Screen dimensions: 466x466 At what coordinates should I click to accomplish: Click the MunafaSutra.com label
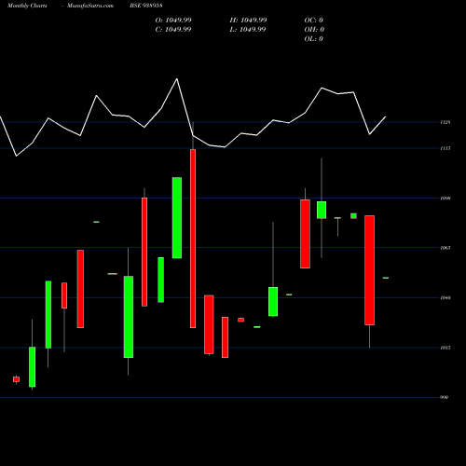(x=90, y=6)
